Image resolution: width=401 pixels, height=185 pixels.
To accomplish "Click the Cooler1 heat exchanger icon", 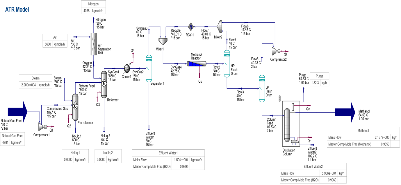I will point(127,68).
